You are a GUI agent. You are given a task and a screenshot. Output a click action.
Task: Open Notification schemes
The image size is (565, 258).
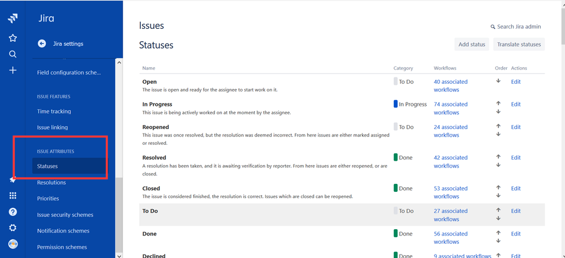point(63,231)
